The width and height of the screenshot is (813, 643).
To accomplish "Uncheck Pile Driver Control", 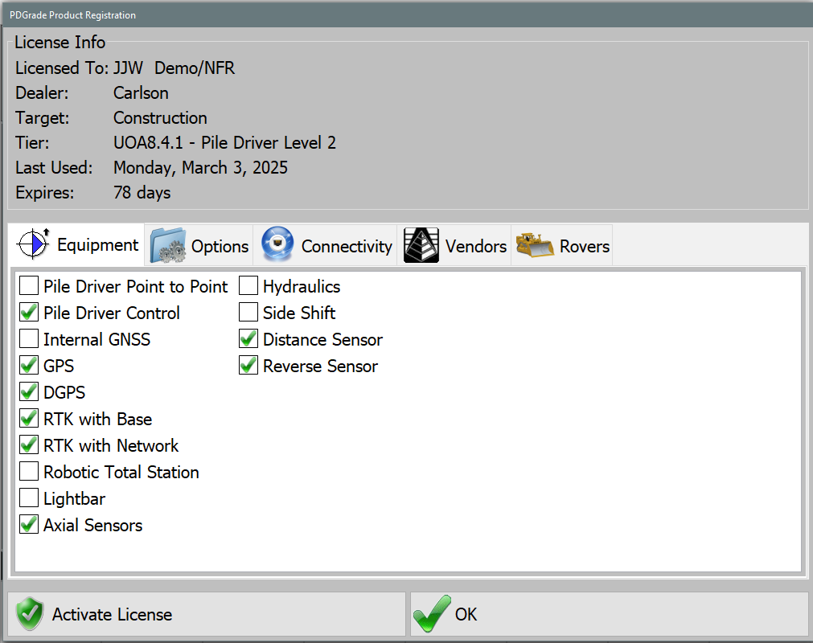I will 30,313.
